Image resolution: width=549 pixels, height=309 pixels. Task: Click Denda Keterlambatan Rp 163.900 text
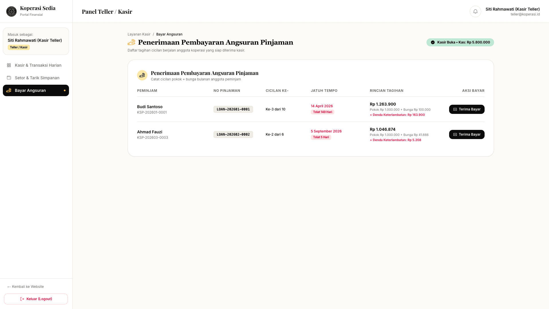click(397, 115)
